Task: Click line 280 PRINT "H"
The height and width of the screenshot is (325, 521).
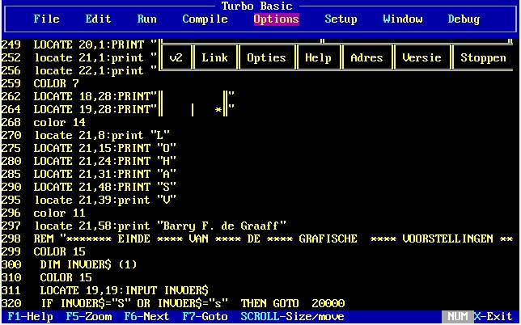Action: pos(88,162)
